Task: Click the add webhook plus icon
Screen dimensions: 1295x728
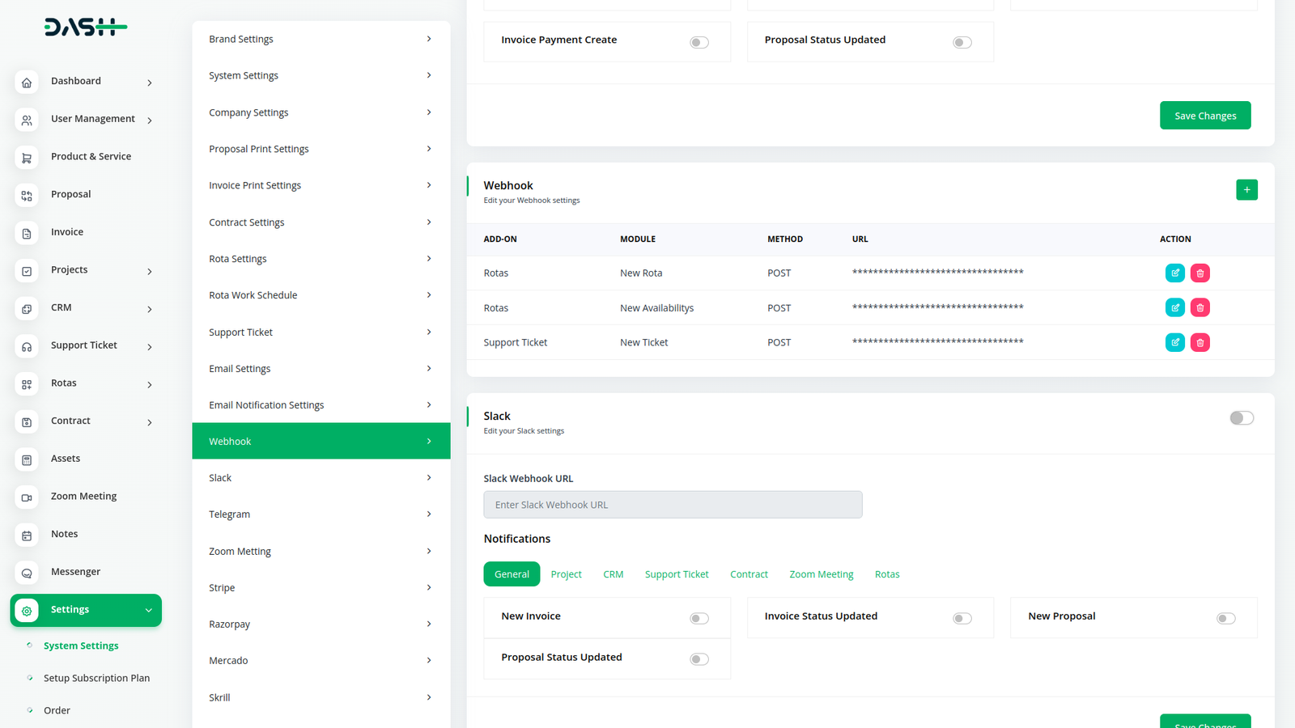Action: click(x=1246, y=190)
